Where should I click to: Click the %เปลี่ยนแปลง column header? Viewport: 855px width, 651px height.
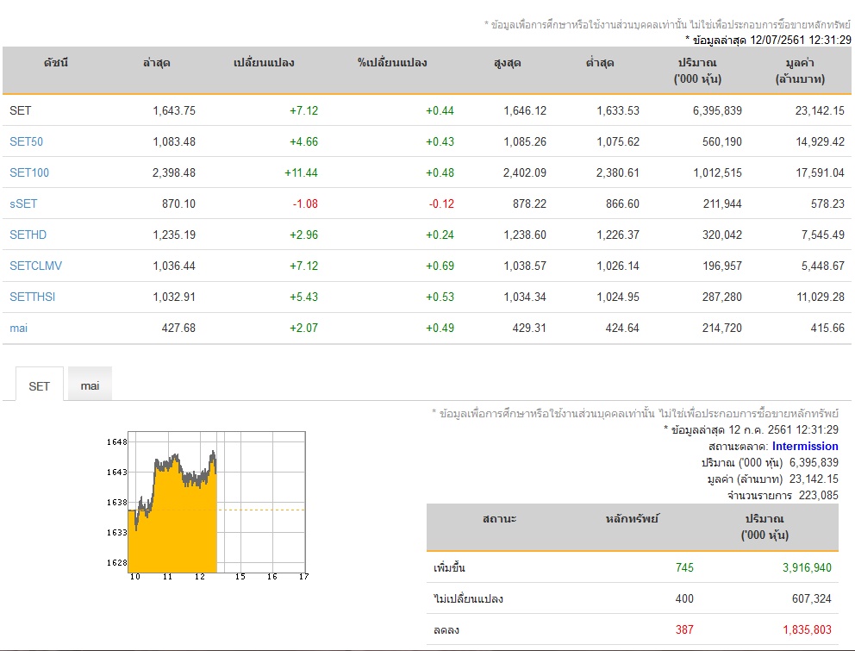click(x=392, y=63)
